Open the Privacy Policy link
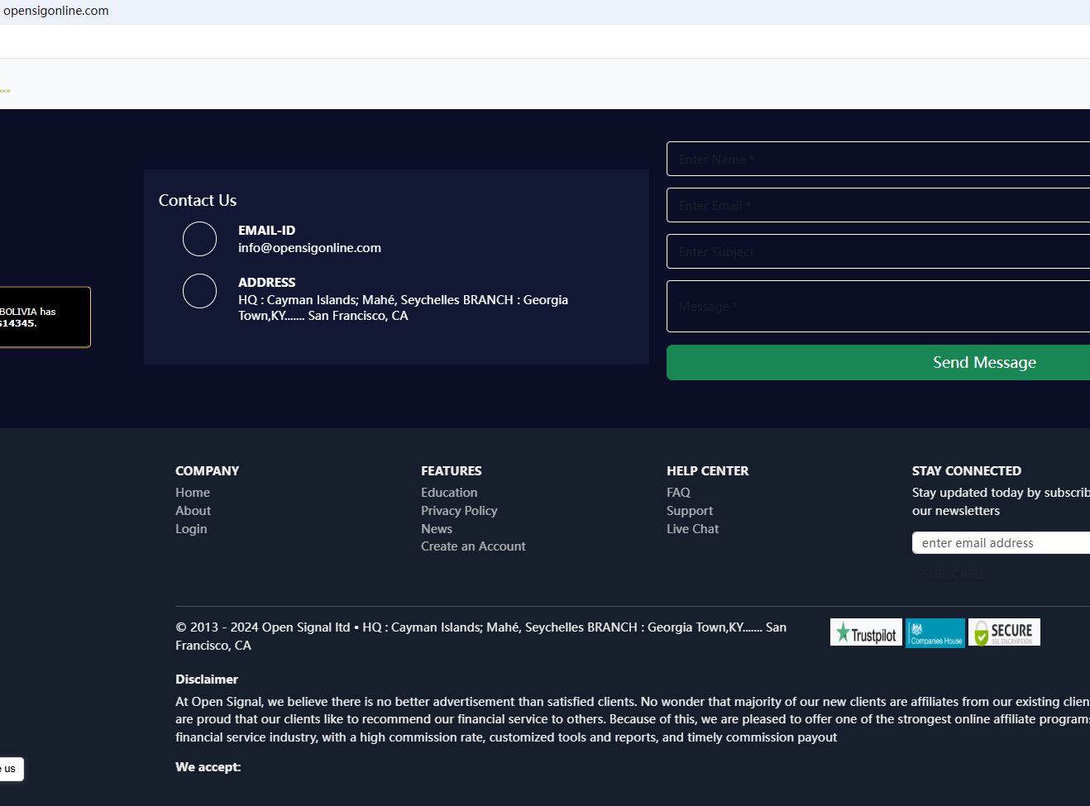 point(459,511)
